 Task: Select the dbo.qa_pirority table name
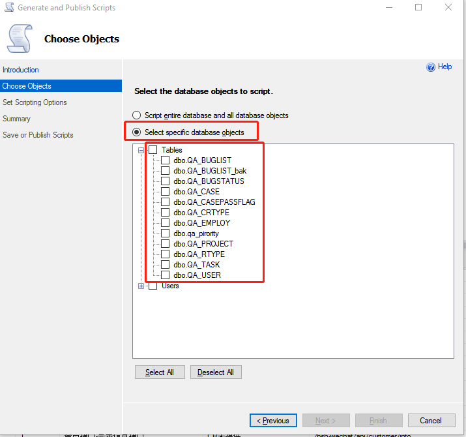[x=196, y=234]
